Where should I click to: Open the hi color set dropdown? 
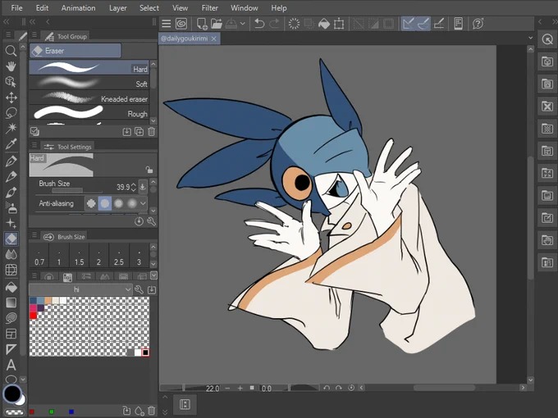(80, 289)
